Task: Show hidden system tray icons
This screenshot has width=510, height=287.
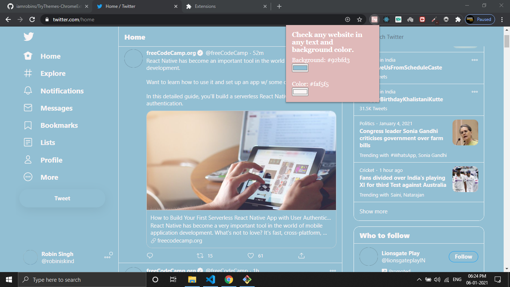Action: 419,280
